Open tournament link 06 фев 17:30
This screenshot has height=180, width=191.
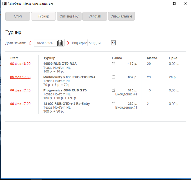pos(20,77)
